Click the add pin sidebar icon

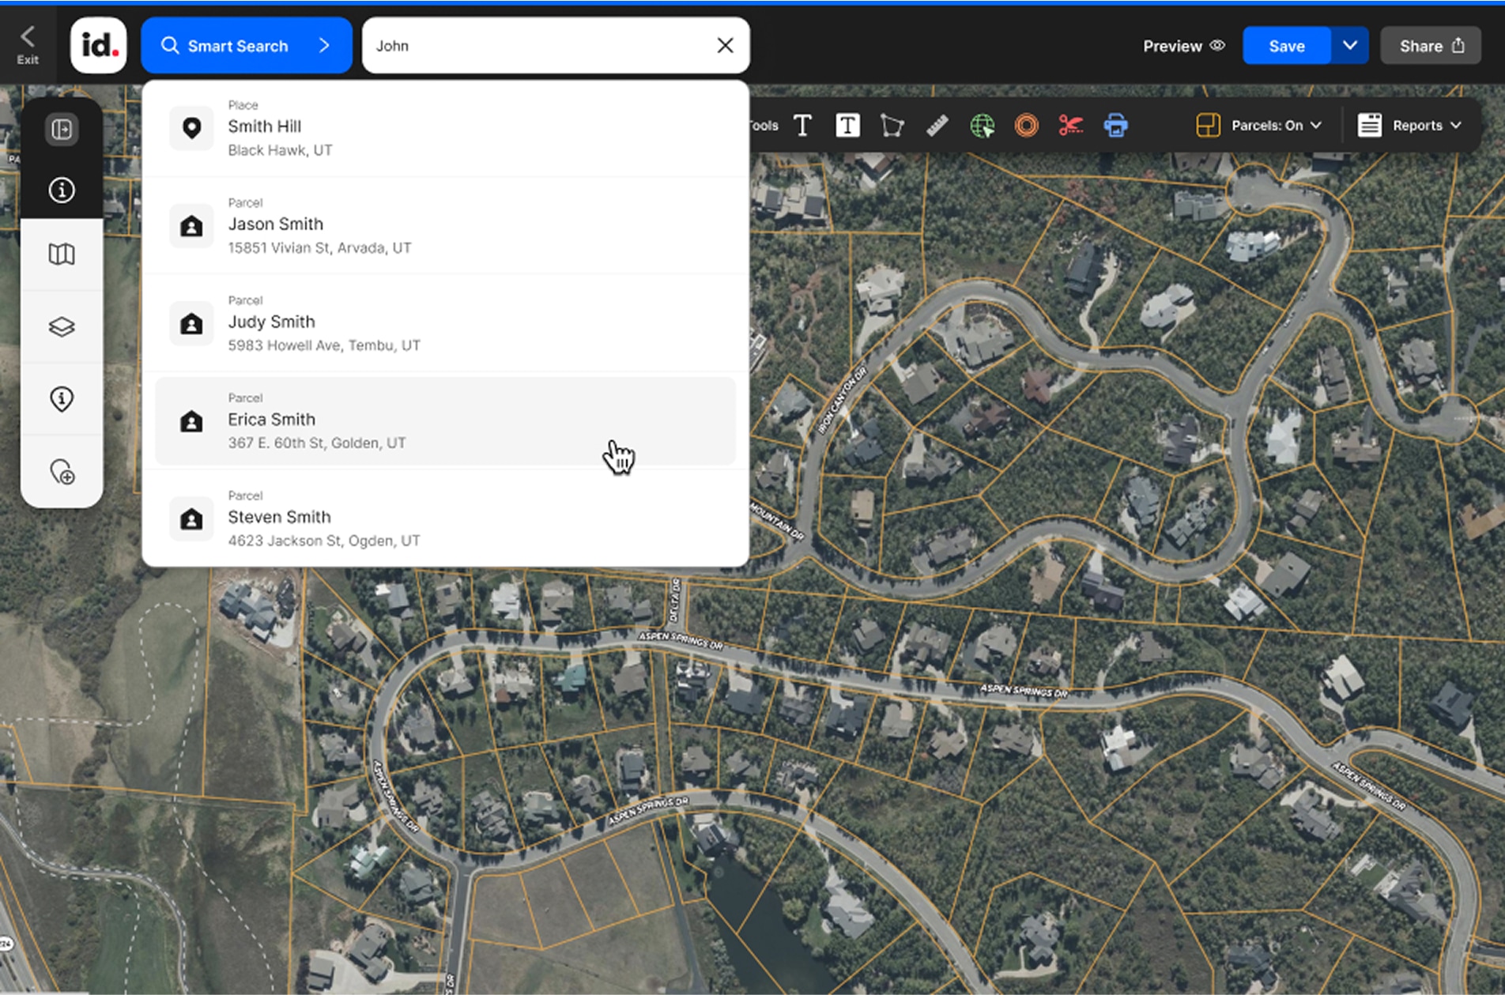click(x=62, y=471)
